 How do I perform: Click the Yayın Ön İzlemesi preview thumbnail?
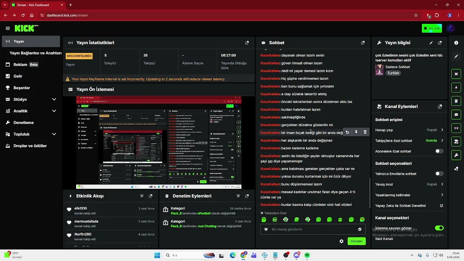[x=159, y=142]
